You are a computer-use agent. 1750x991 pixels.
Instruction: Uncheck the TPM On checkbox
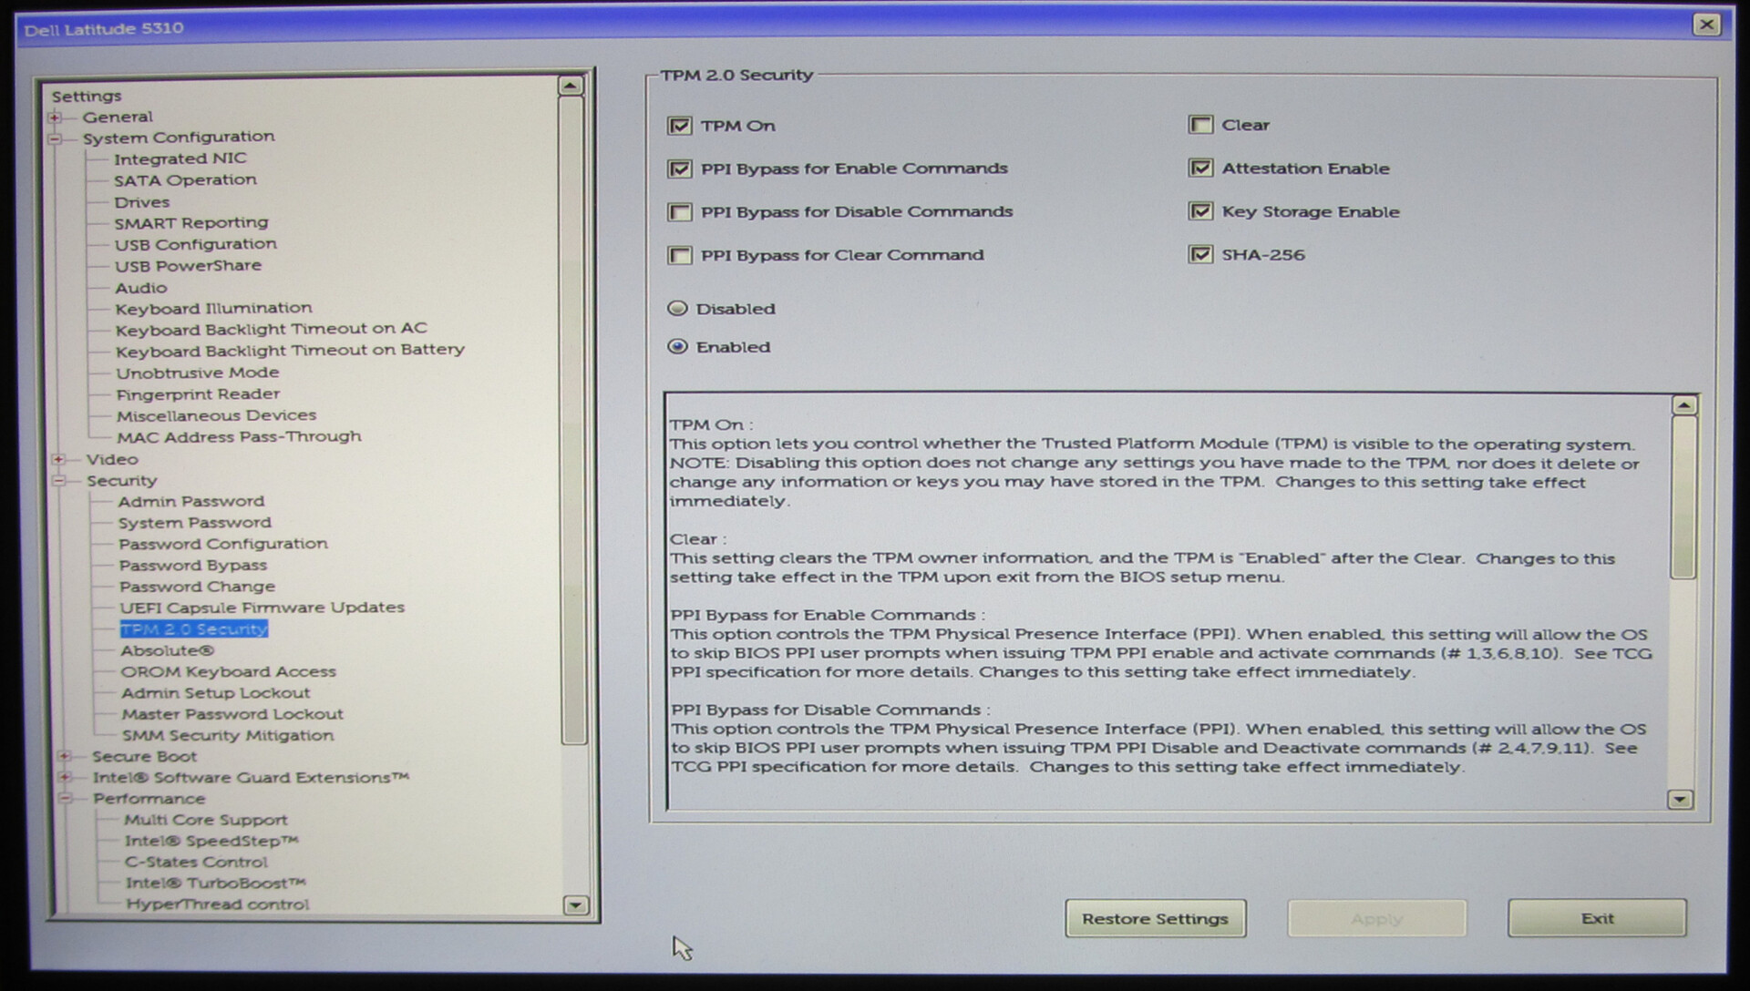point(680,126)
